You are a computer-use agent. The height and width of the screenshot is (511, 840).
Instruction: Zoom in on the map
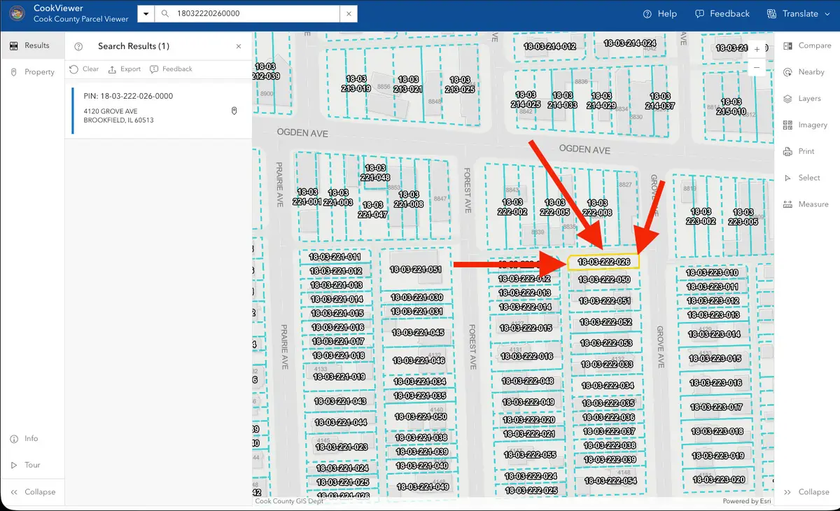point(757,50)
